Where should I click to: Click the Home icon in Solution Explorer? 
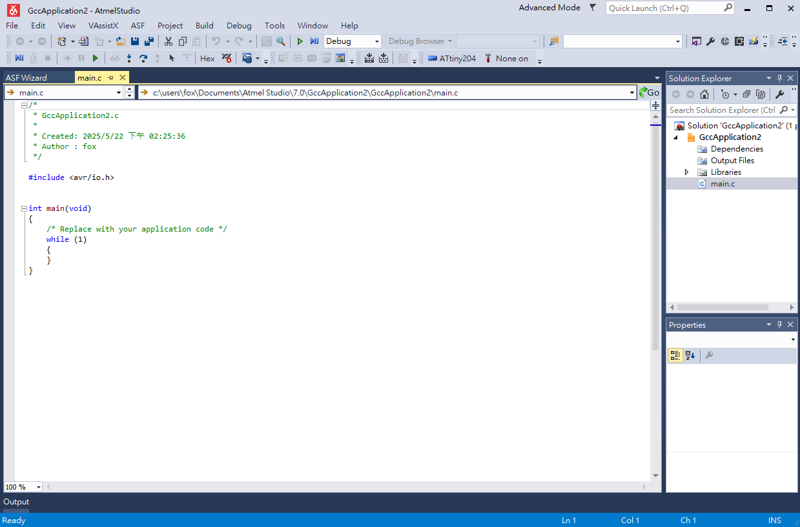click(704, 94)
